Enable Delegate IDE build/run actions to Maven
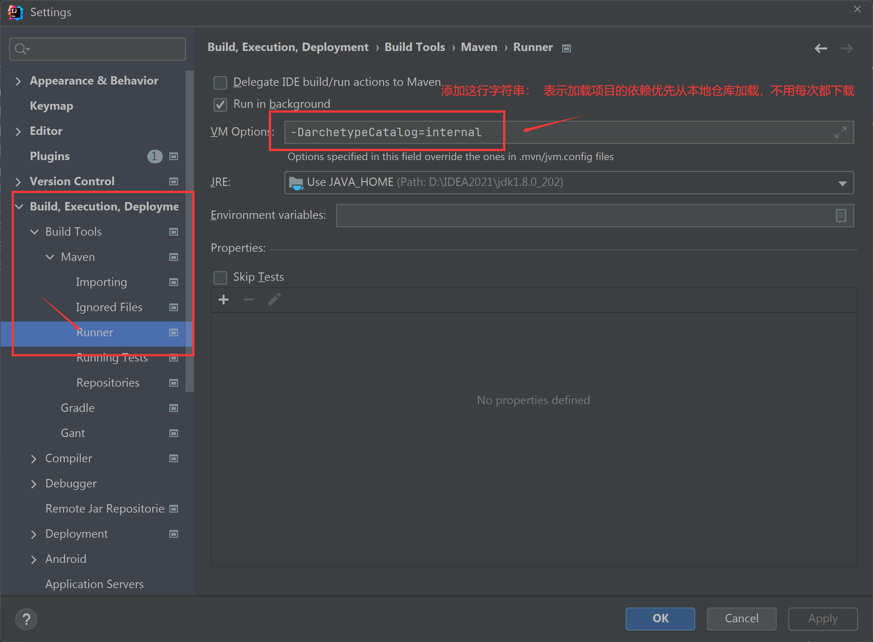The image size is (873, 642). (220, 83)
